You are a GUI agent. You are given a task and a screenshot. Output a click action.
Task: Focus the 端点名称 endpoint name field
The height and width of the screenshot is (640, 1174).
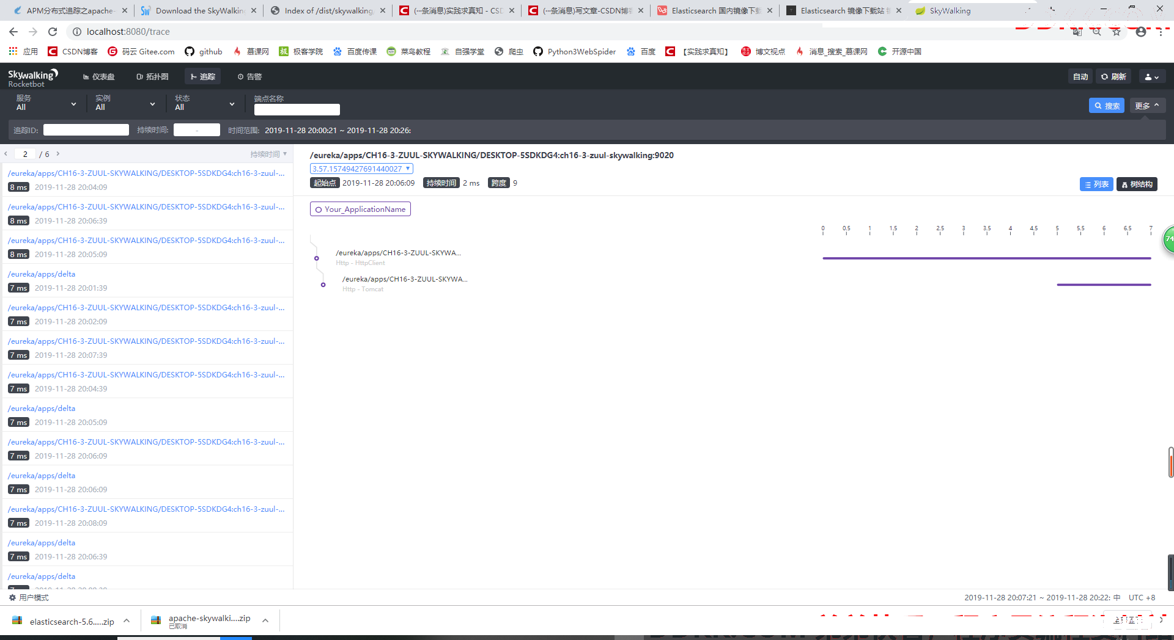click(297, 109)
